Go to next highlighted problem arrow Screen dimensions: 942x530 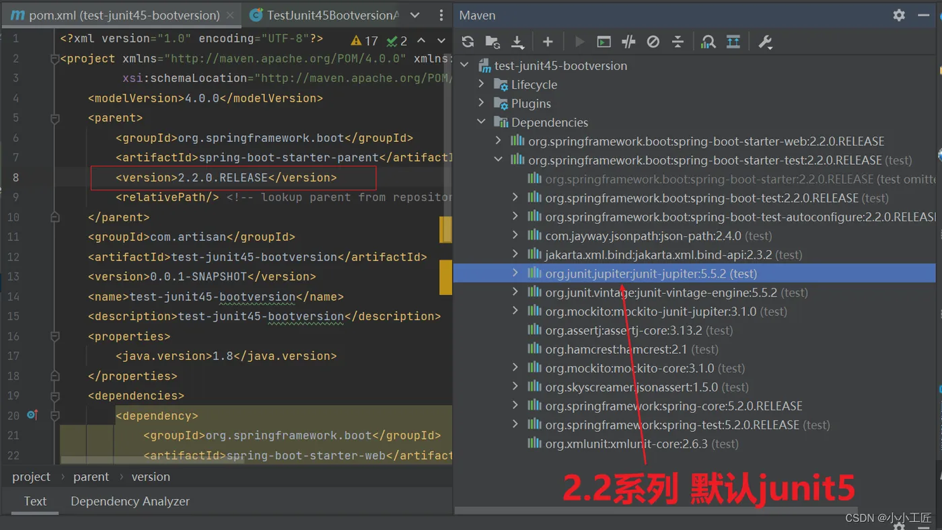[441, 41]
